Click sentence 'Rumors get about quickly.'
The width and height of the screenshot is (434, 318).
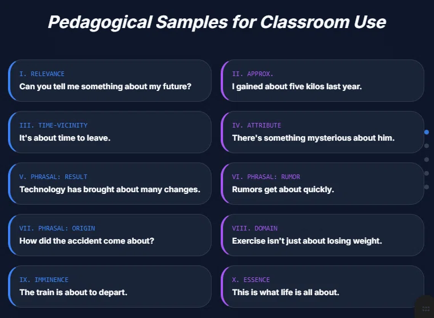click(283, 189)
